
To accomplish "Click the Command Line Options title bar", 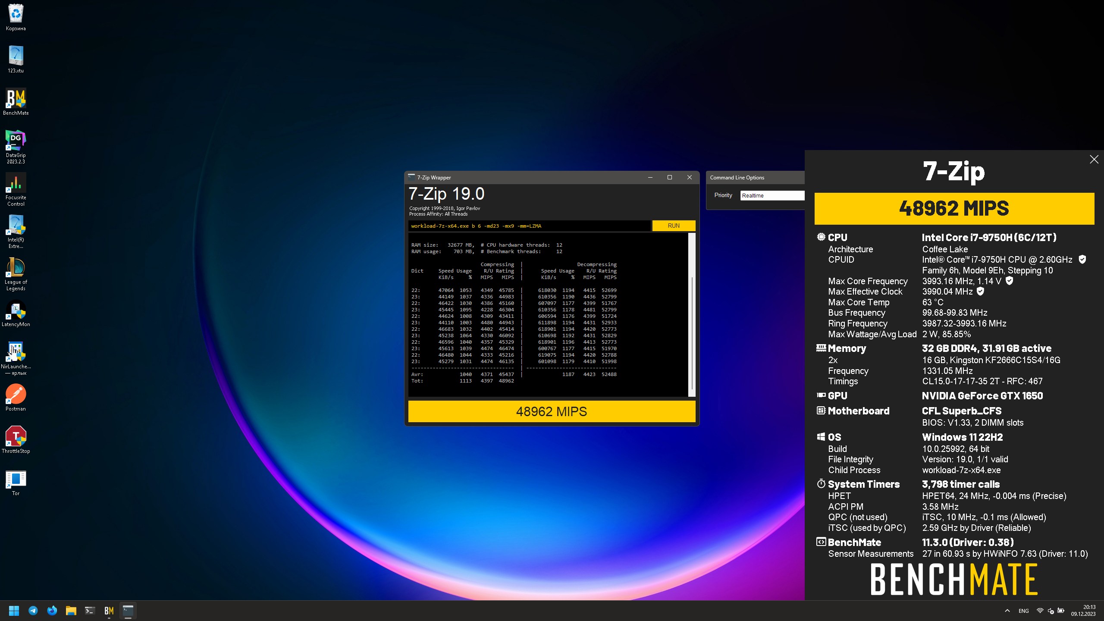I will 756,177.
